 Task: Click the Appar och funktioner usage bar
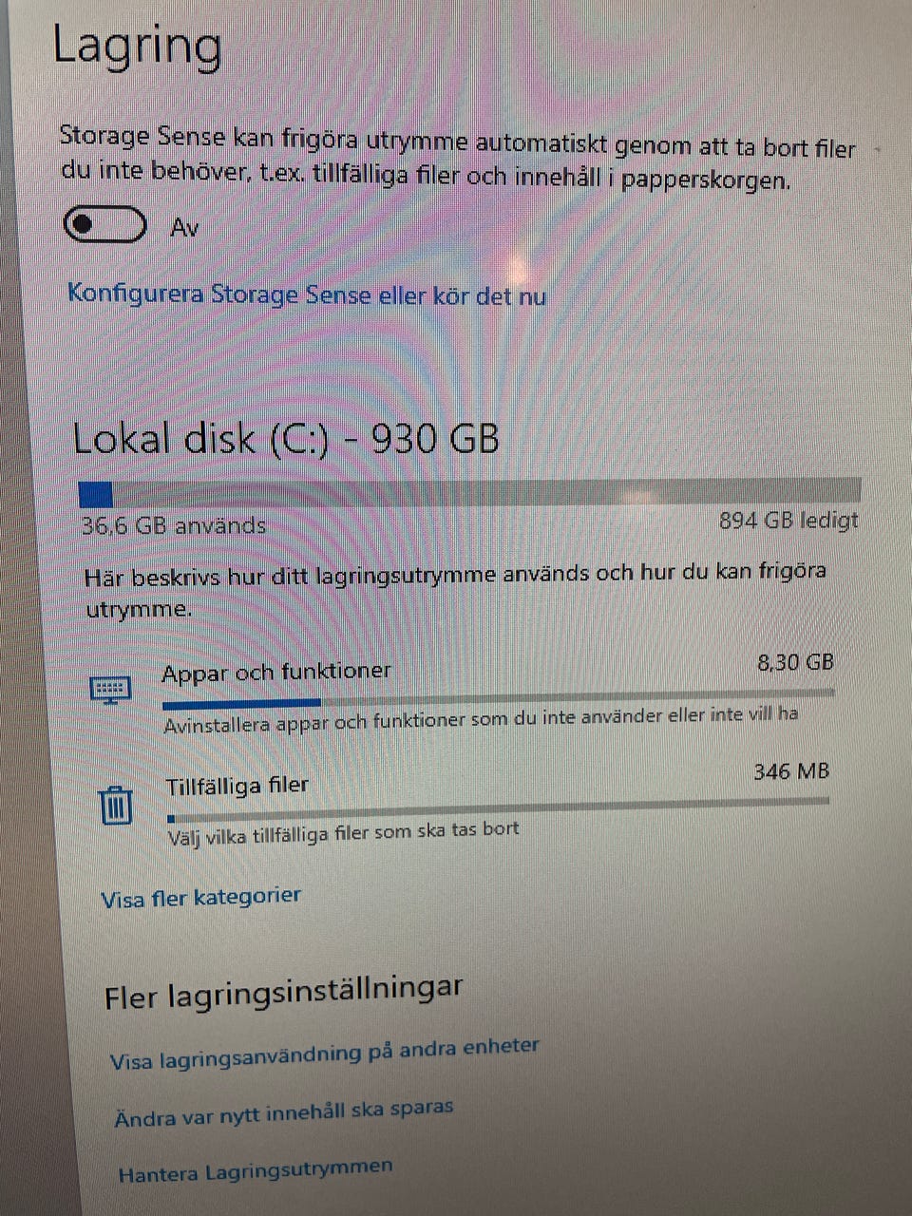click(499, 699)
